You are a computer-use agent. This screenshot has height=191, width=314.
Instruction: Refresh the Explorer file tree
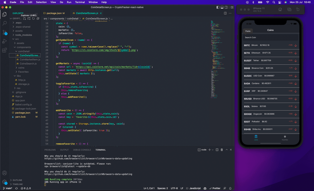click(x=33, y=19)
